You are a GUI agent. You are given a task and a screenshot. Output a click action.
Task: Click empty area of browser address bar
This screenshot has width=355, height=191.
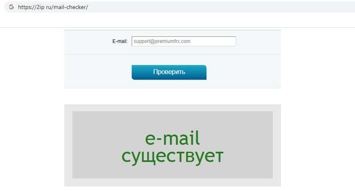click(x=204, y=7)
